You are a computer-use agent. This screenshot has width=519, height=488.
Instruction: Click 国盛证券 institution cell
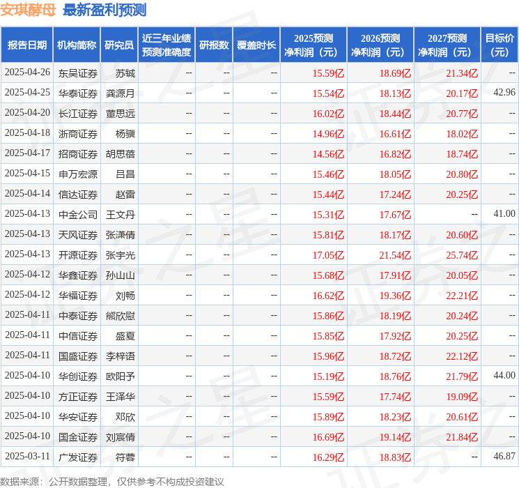tap(78, 356)
